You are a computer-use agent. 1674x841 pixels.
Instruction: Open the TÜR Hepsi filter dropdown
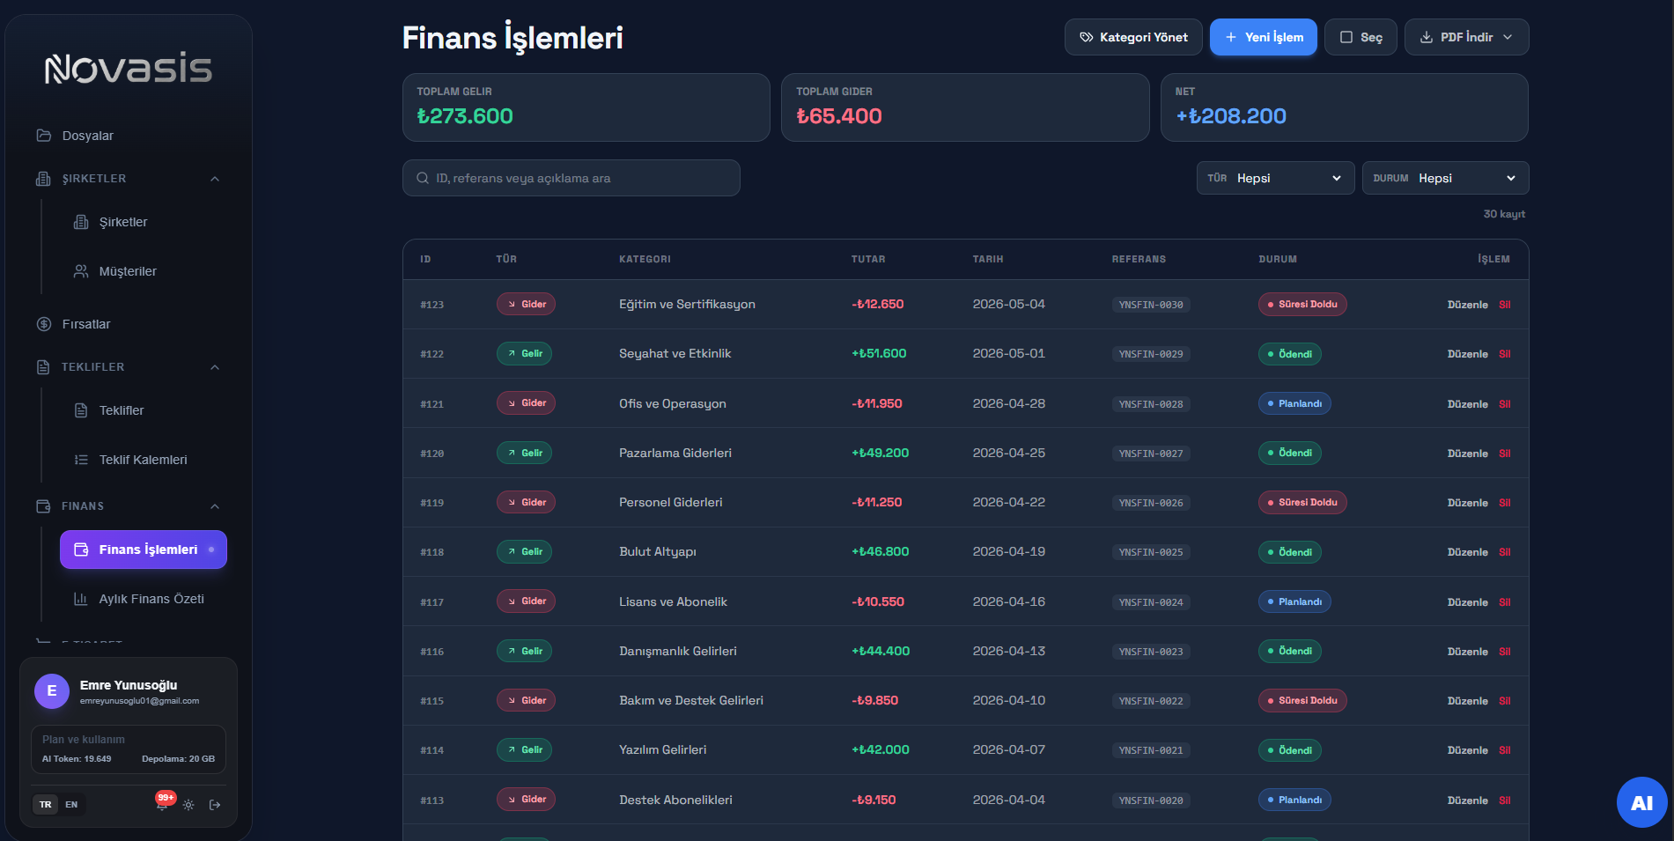coord(1275,178)
